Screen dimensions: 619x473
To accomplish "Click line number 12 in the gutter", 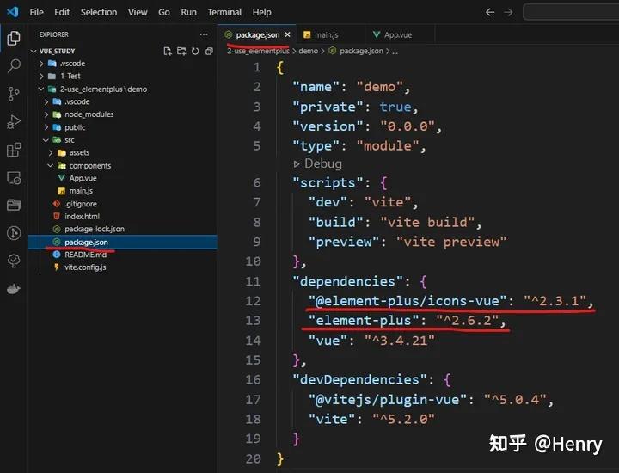I will click(x=253, y=301).
